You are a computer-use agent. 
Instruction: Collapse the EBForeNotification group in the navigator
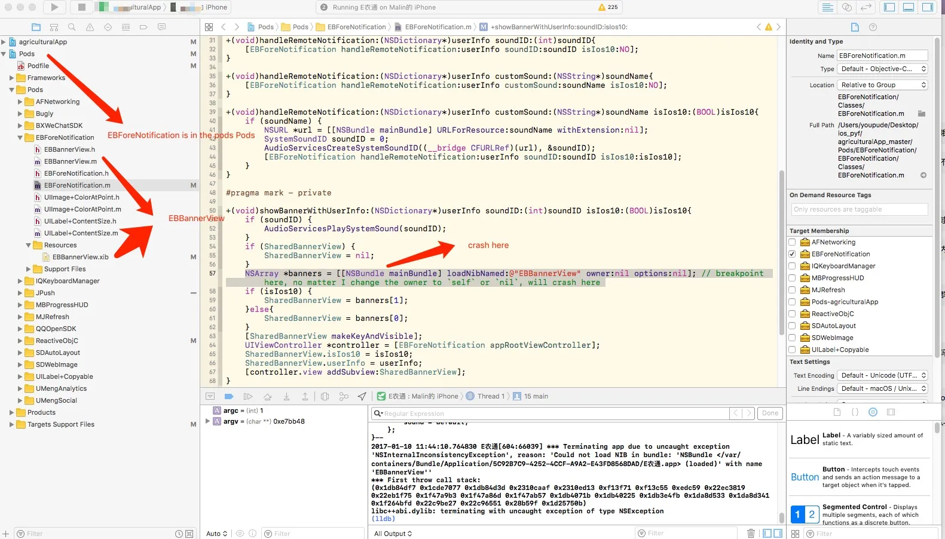[x=20, y=137]
